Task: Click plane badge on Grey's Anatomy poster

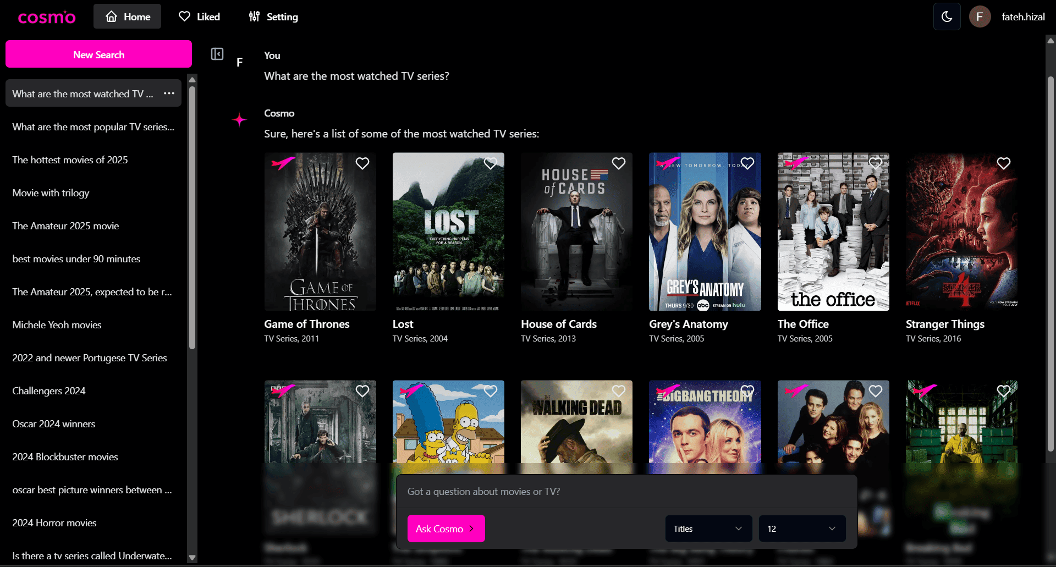Action: (668, 163)
